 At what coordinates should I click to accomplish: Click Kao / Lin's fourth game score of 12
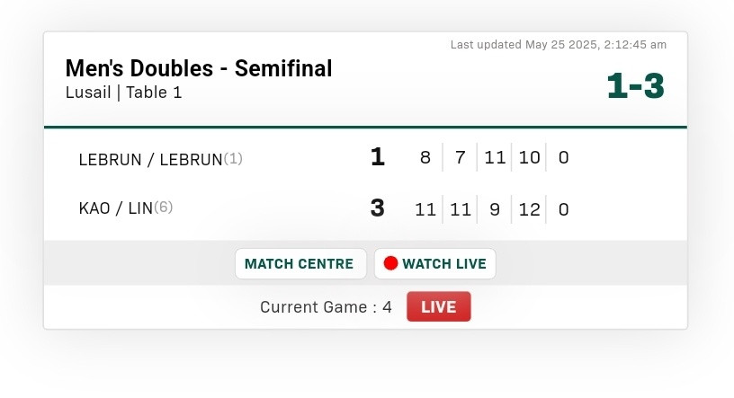(530, 209)
